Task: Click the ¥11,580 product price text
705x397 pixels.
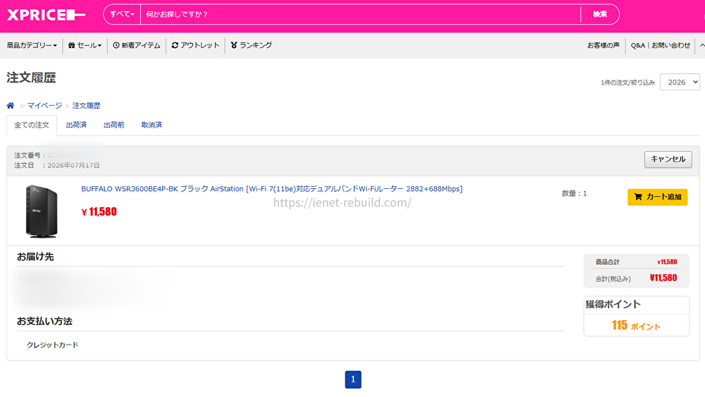Action: click(x=99, y=212)
